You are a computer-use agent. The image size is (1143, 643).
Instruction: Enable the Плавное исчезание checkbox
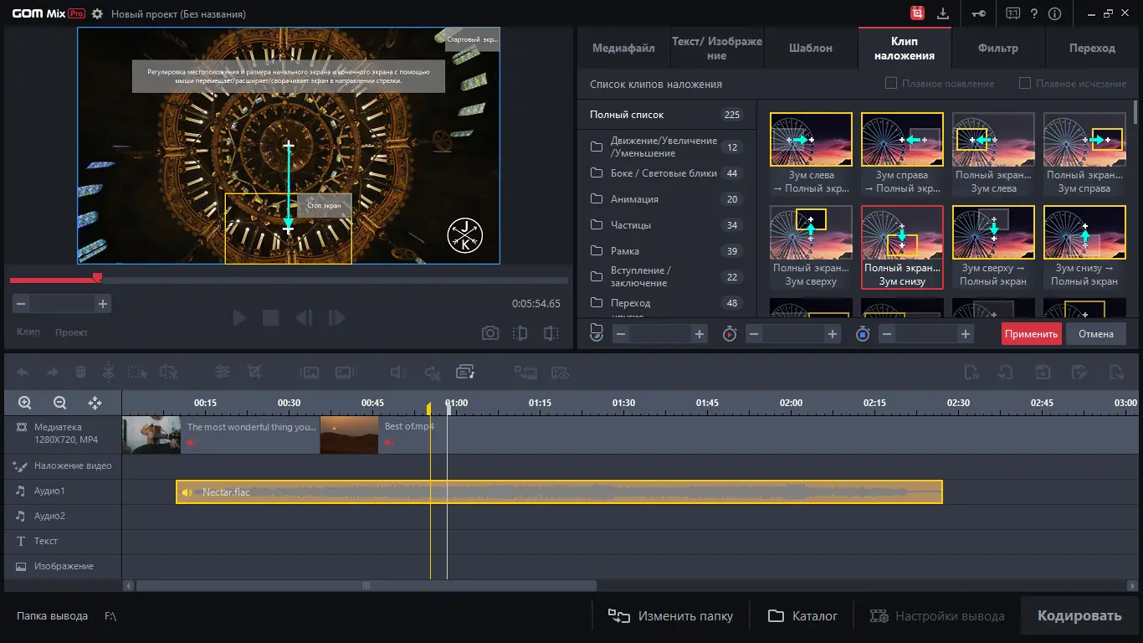[x=1024, y=84]
